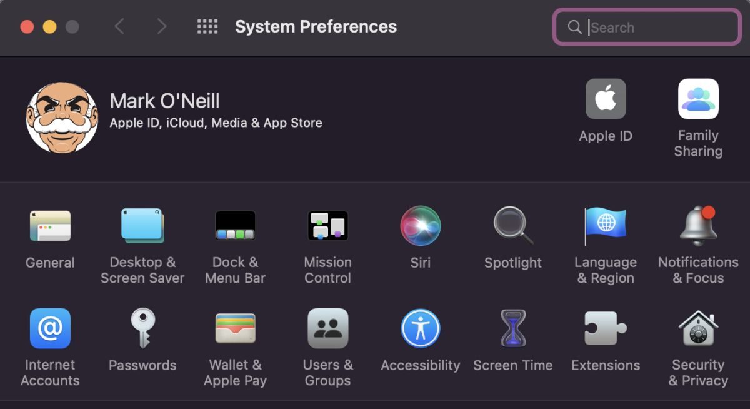Image resolution: width=750 pixels, height=409 pixels.
Task: Click Mark O'Neill's profile picture
Action: tap(62, 118)
